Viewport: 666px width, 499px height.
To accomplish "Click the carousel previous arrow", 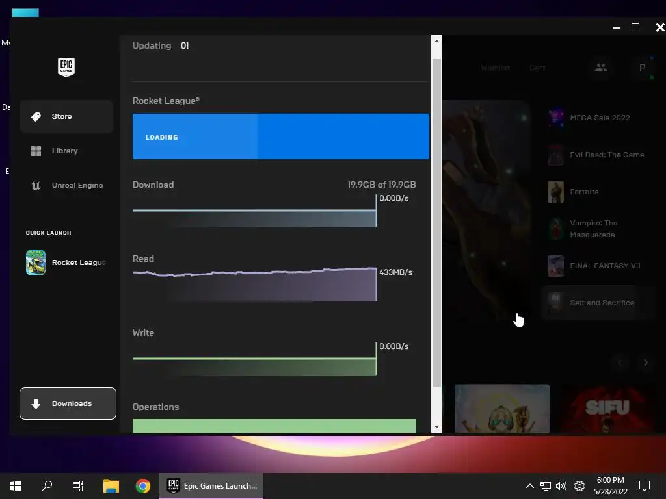I will pos(620,363).
